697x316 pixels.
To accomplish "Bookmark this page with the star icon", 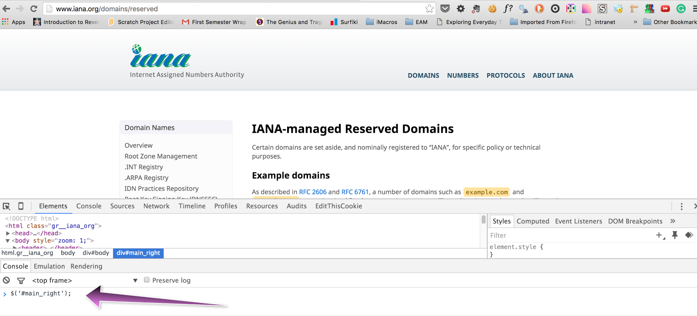I will pyautogui.click(x=430, y=9).
